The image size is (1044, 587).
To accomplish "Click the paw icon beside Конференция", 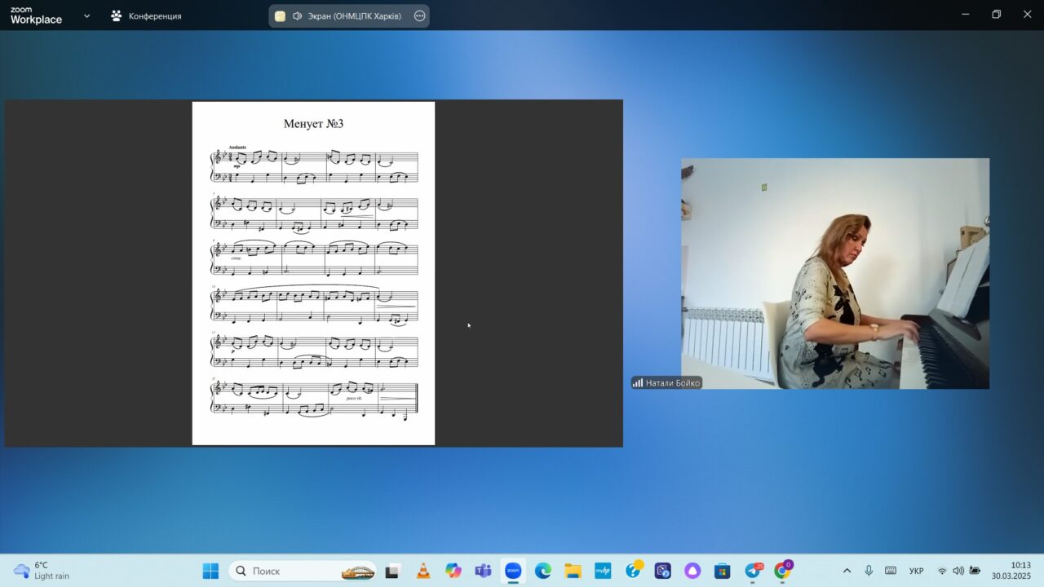I will pyautogui.click(x=117, y=15).
